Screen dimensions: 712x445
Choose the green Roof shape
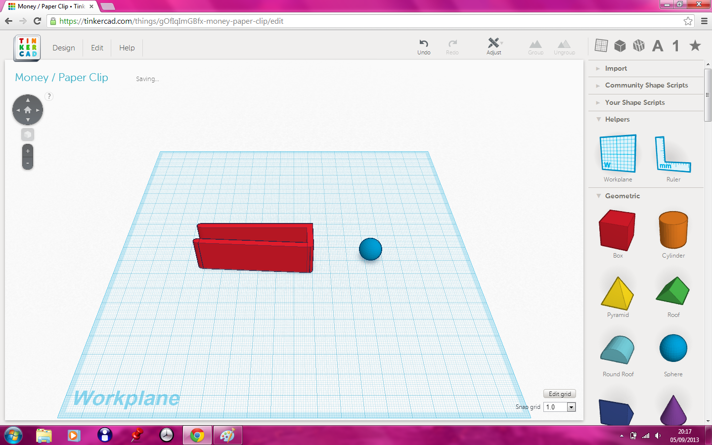pos(672,291)
